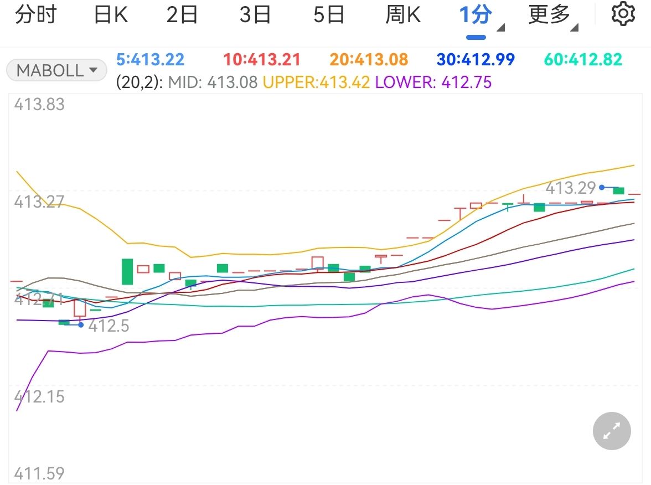Screen dimensions: 651x485
Task: Click the high price marker 413.29
Action: pos(570,188)
